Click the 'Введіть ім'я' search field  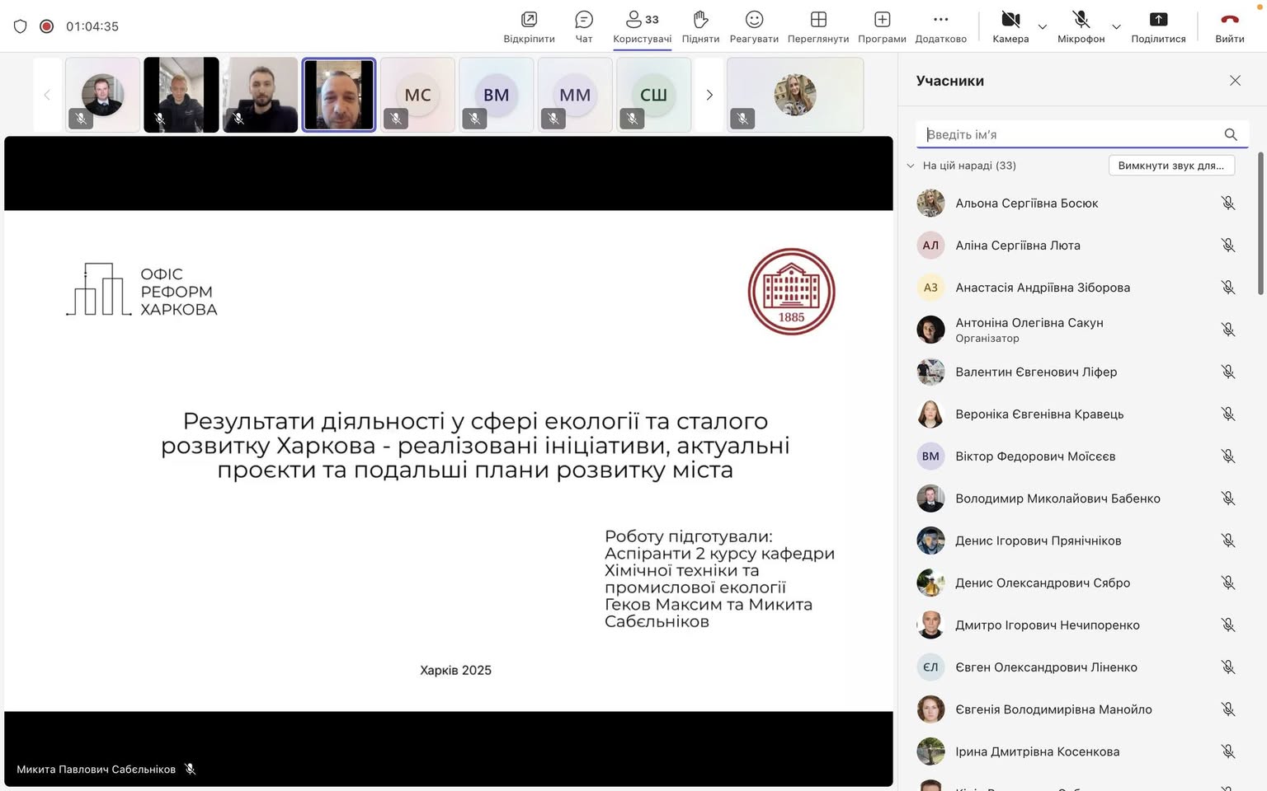pos(1071,134)
